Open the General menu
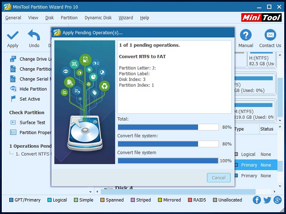This screenshot has height=214, width=286. [13, 18]
